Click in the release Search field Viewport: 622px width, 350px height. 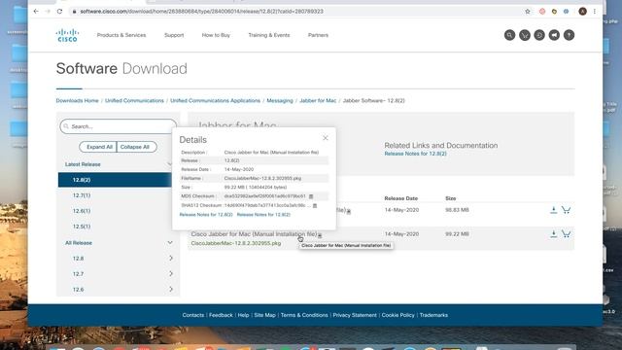click(x=119, y=126)
